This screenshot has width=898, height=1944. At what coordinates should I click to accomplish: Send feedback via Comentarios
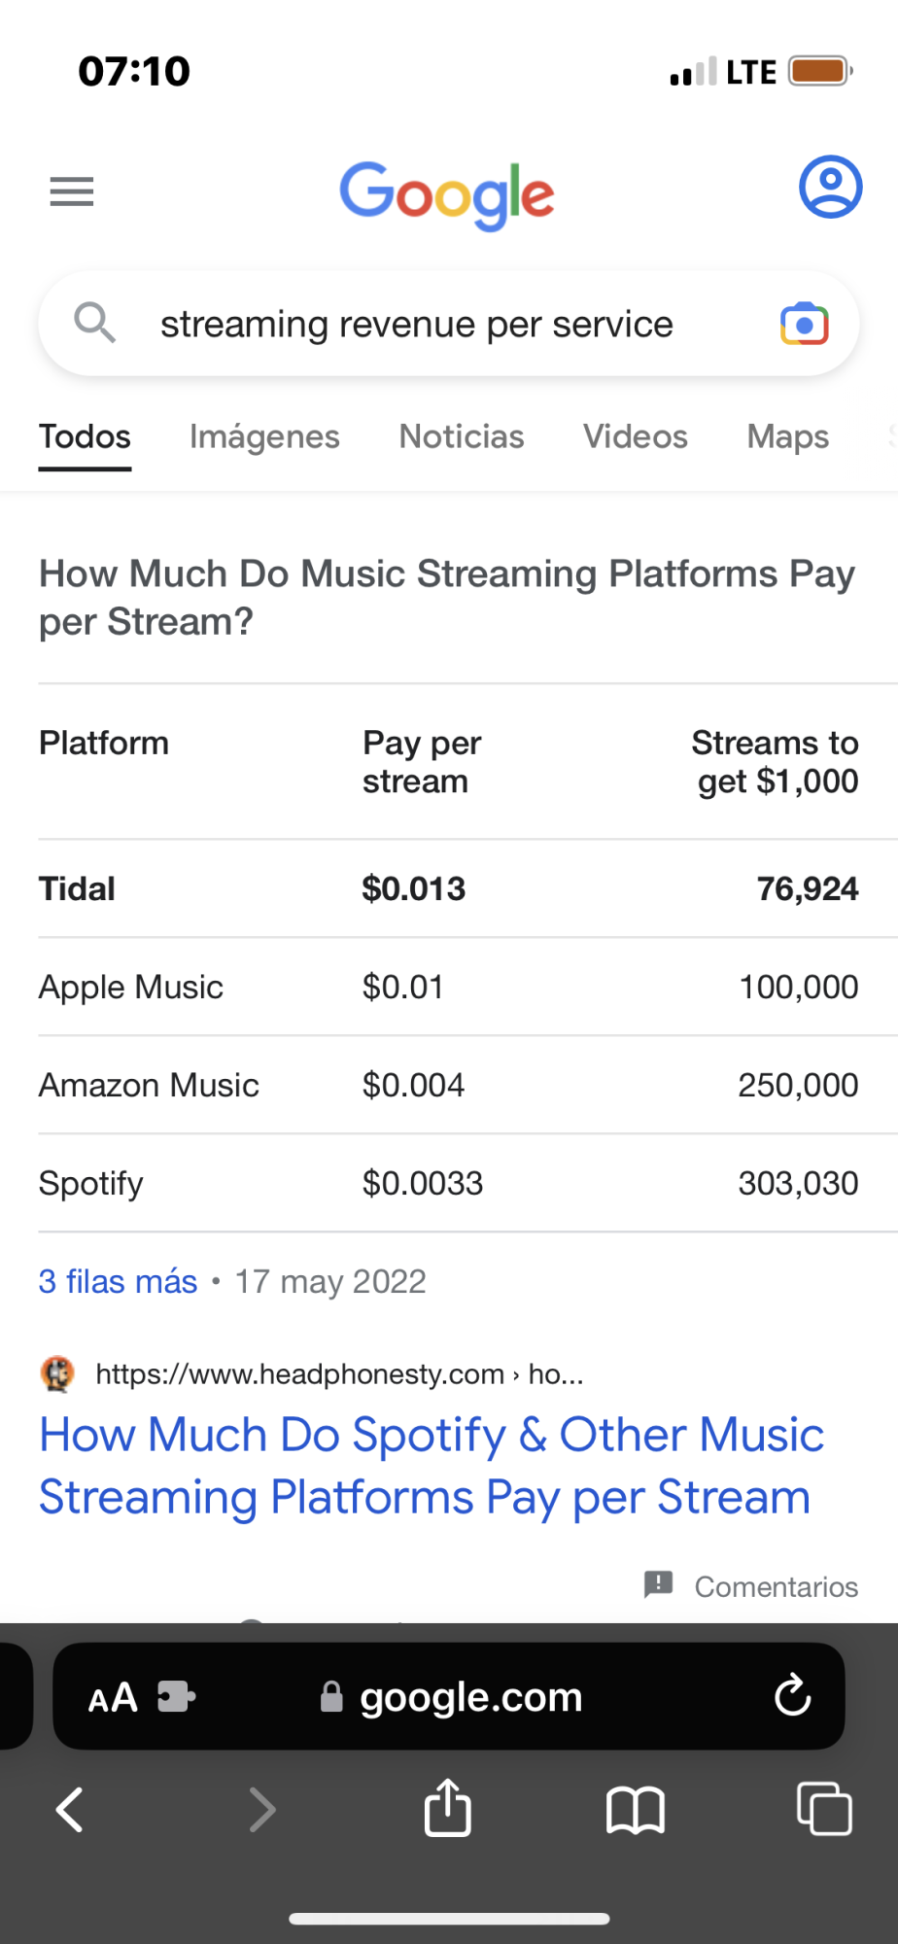click(752, 1586)
